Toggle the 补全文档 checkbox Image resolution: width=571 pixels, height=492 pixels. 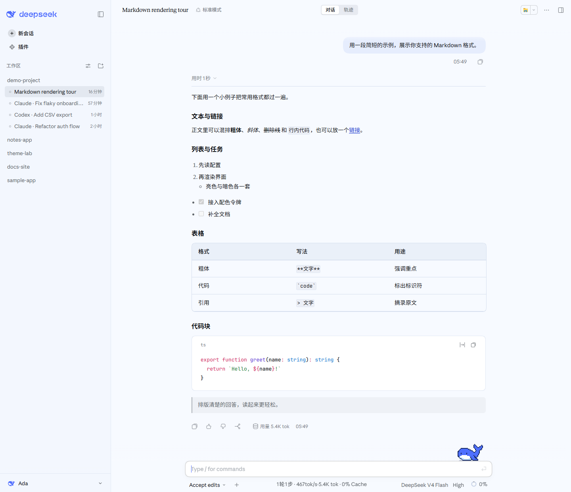coord(201,214)
